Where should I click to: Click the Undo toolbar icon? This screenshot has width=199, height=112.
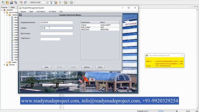point(21,2)
